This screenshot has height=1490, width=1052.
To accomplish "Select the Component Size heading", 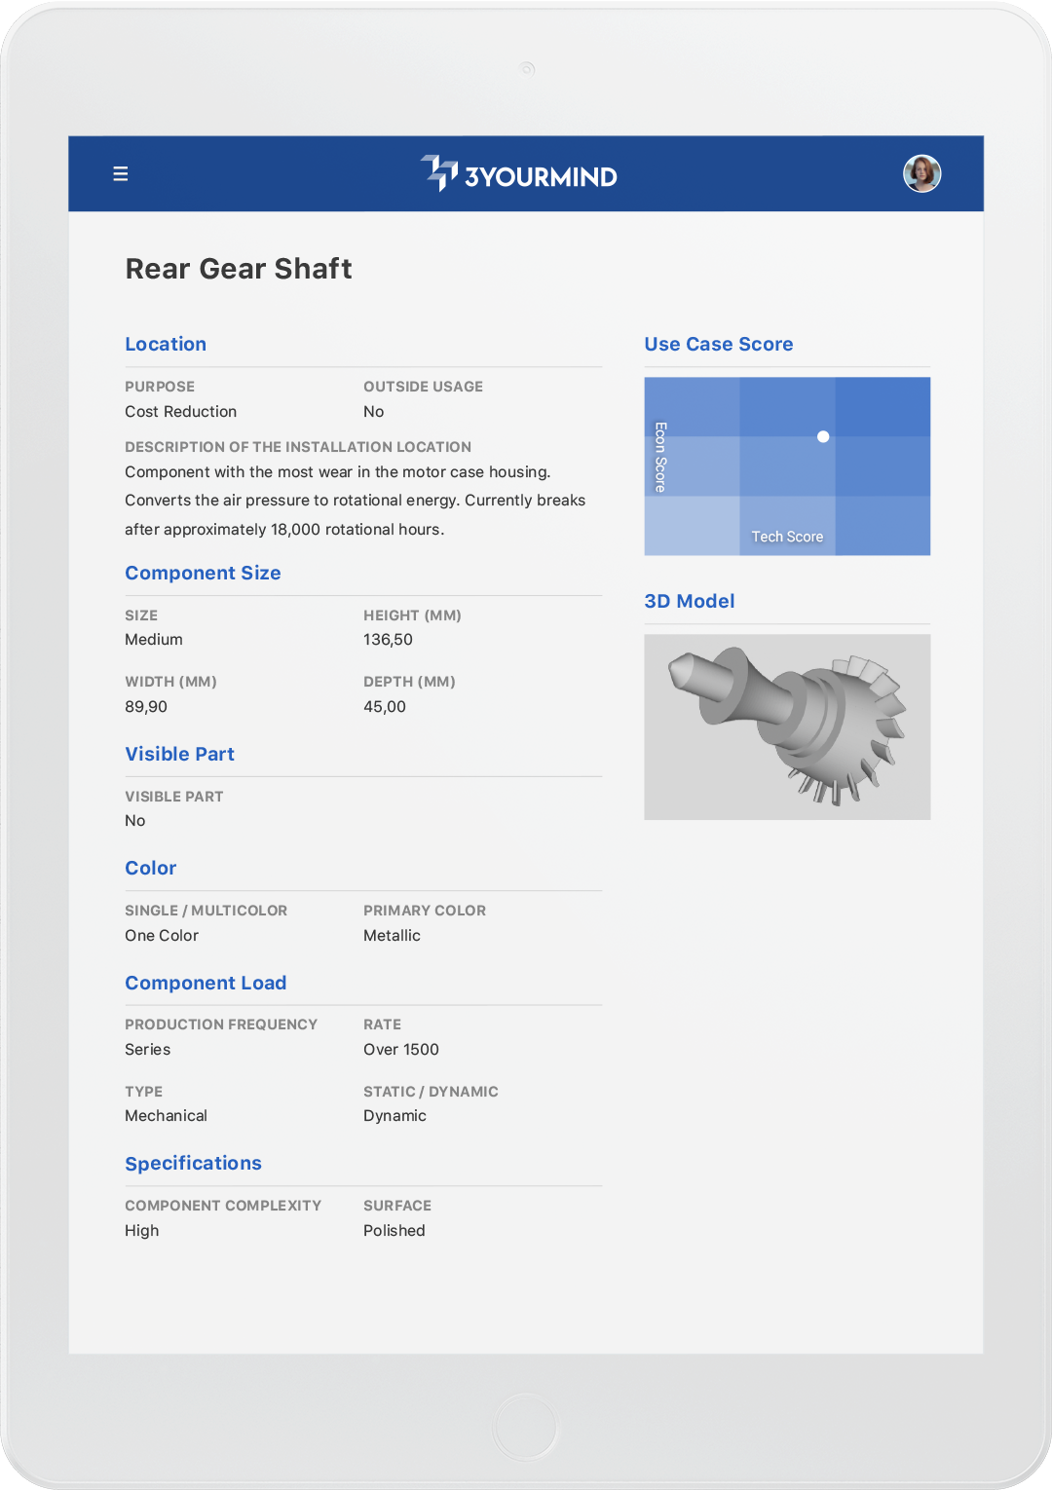I will (x=203, y=573).
